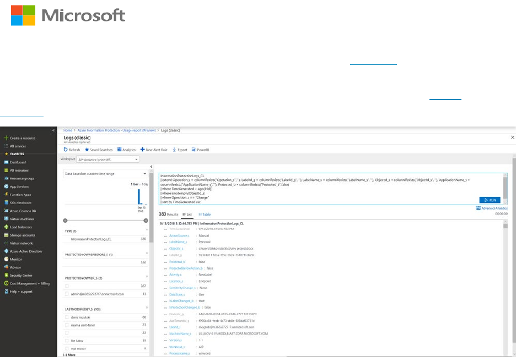Click the Export download icon
Image resolution: width=516 pixels, height=357 pixels.
174,150
